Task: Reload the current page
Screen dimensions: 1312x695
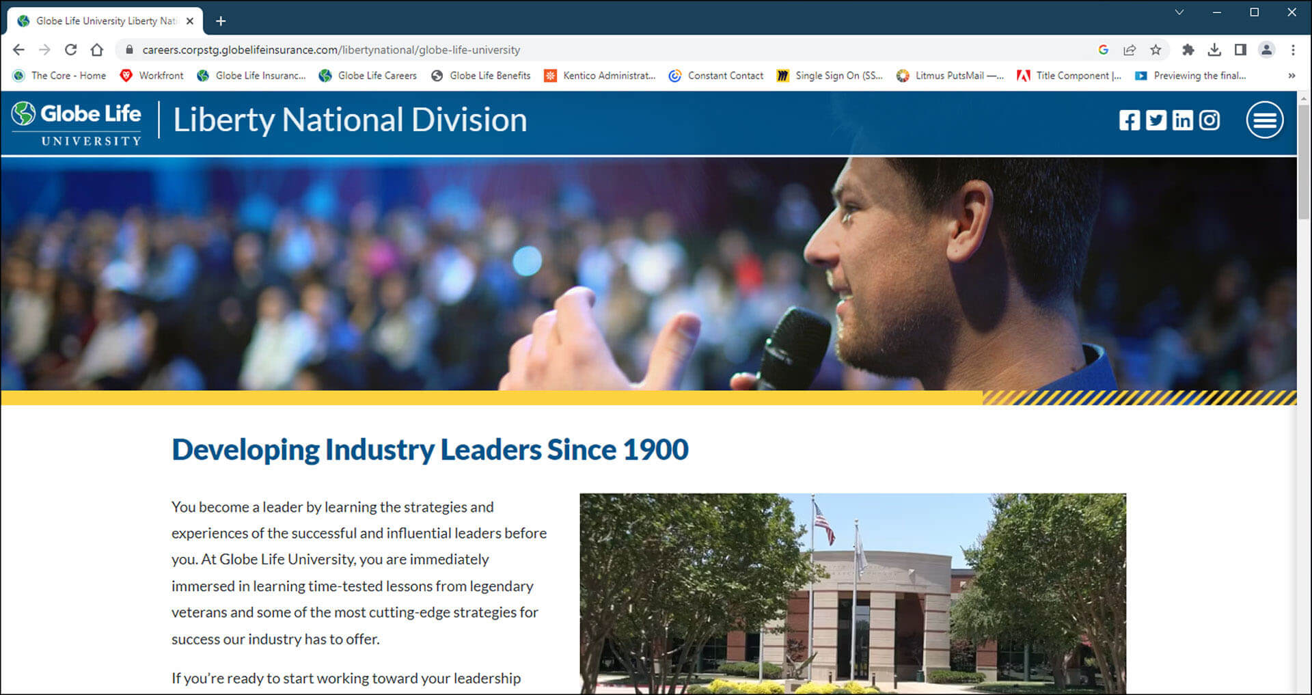Action: coord(70,50)
